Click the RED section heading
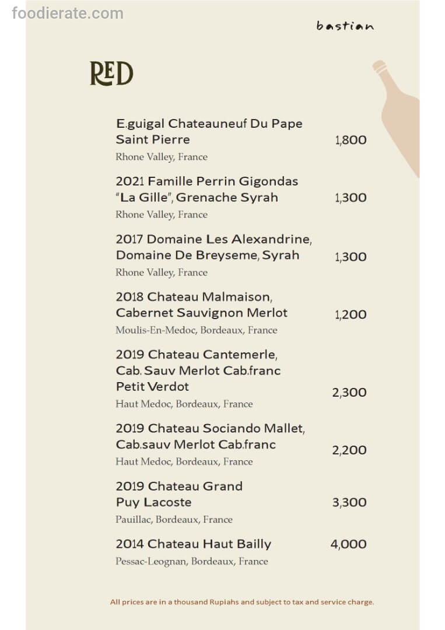Image resolution: width=445 pixels, height=630 pixels. (111, 74)
